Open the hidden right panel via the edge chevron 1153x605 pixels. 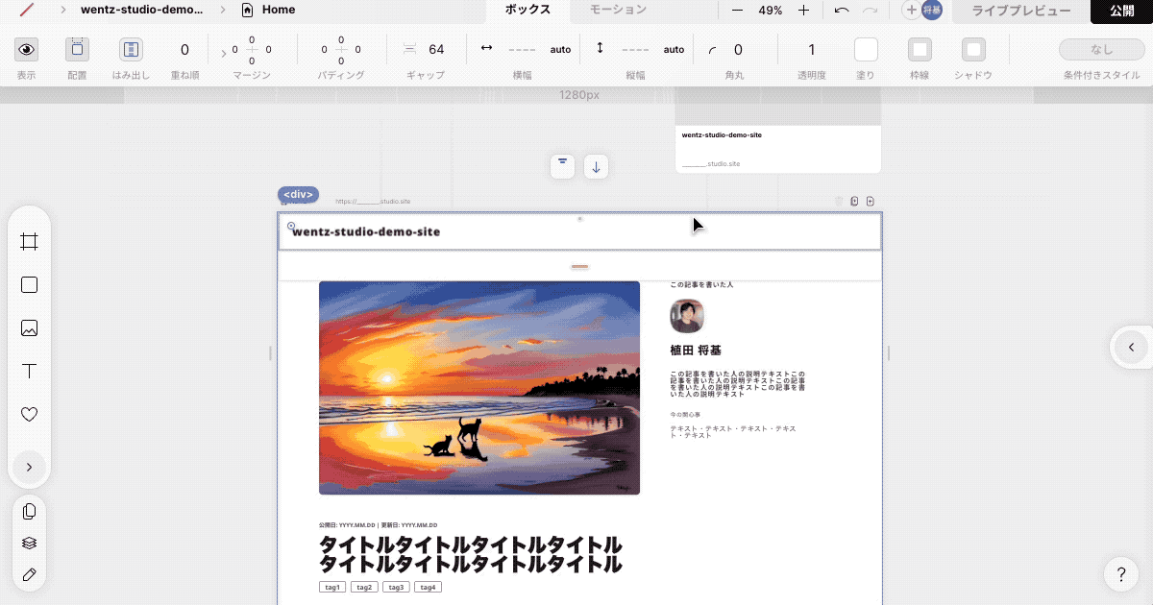click(1131, 348)
